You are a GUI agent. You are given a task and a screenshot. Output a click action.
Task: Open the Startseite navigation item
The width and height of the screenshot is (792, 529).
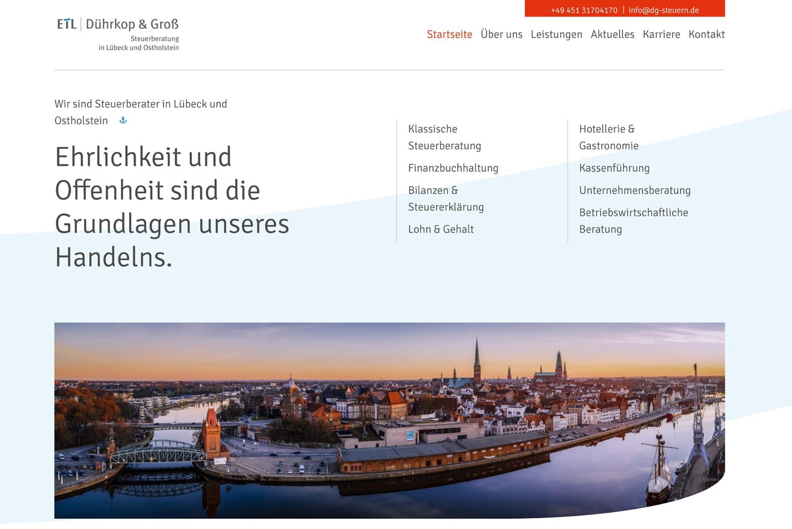[x=449, y=34]
